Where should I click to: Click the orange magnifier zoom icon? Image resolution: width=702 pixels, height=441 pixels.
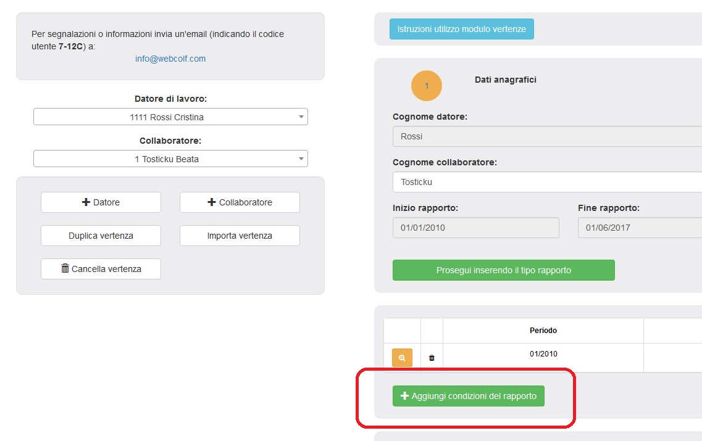[x=402, y=358]
